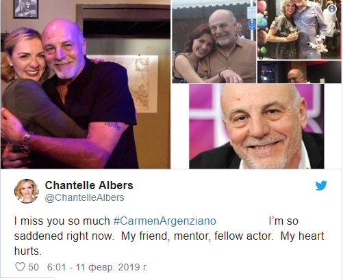
Task: Click the framed picture on the wall
Action: coord(25,9)
